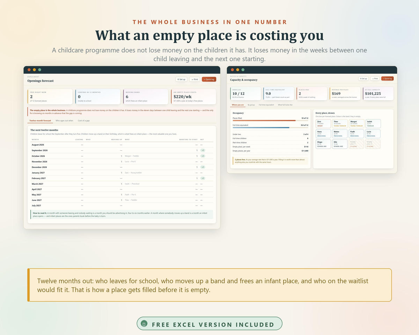The image size is (419, 335).
Task: Click the At Full Capacity $101,225 card
Action: pyautogui.click(x=378, y=94)
